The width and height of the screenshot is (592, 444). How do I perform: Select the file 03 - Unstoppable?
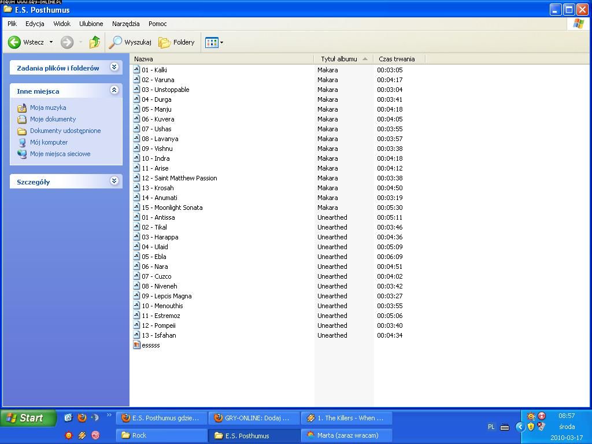(x=165, y=90)
